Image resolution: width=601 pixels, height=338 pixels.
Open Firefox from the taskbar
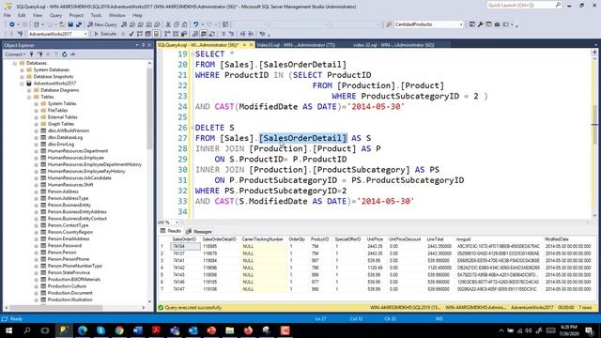pos(248,330)
